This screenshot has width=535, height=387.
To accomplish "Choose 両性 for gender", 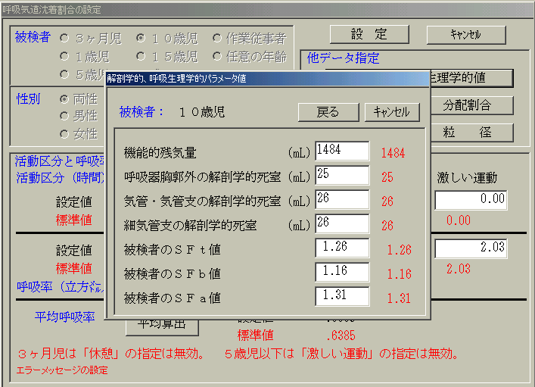I will [65, 99].
